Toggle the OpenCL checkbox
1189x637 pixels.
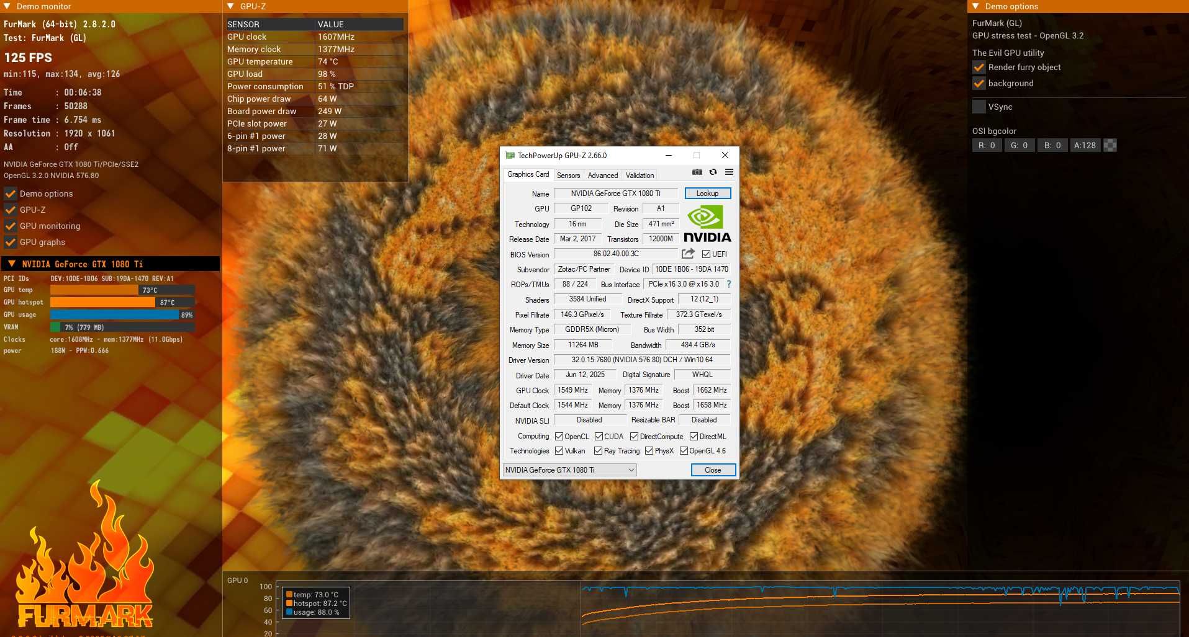[x=559, y=437]
